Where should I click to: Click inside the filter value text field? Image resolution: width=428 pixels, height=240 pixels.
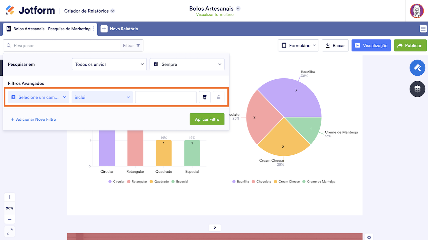tap(166, 97)
